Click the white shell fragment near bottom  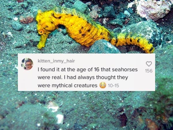point(60,119)
